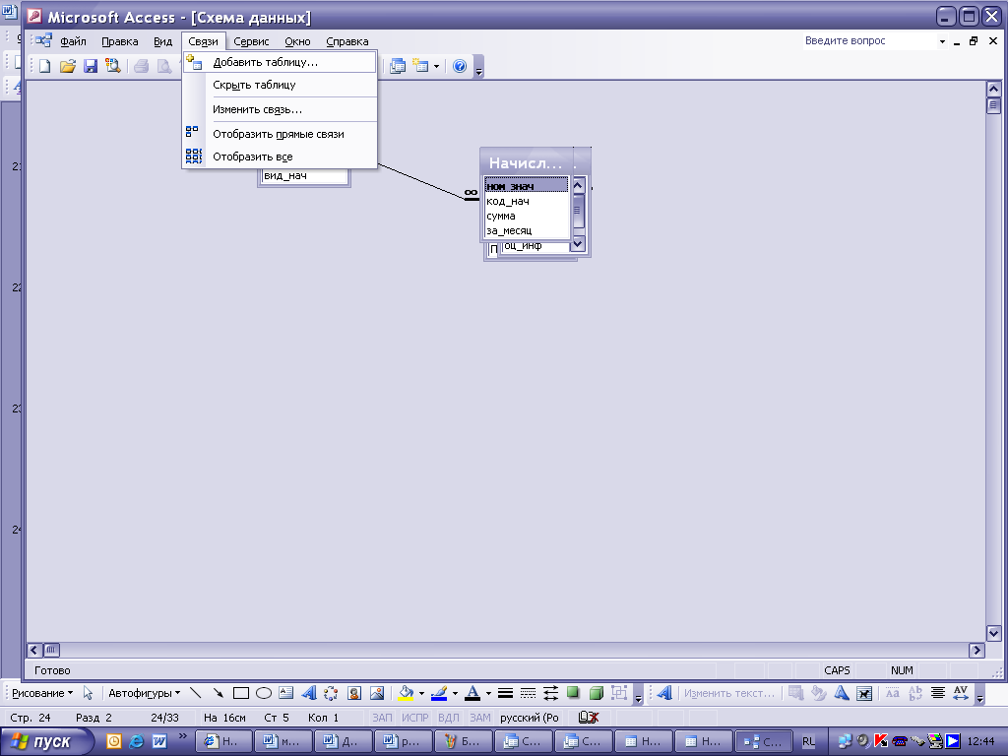
Task: Click the horizontal scroll right arrow
Action: [x=976, y=650]
